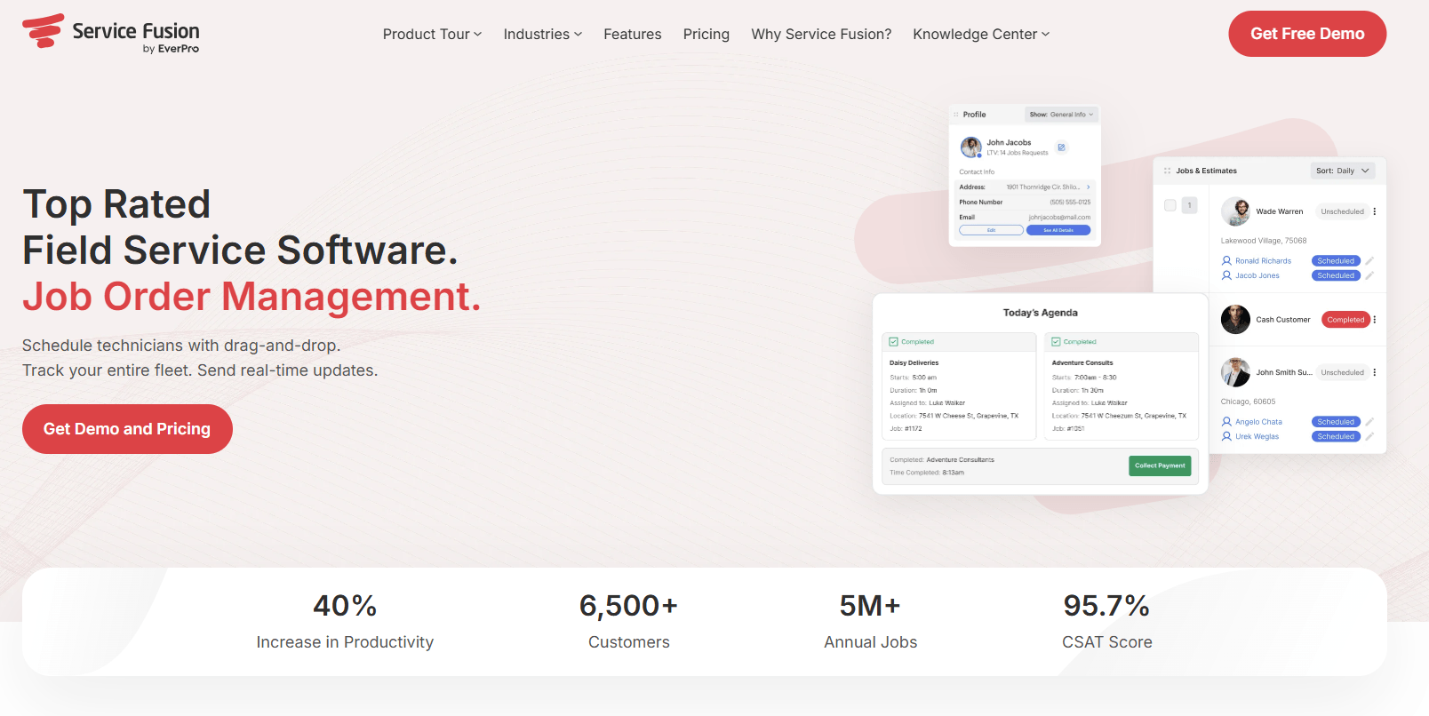The height and width of the screenshot is (716, 1429).
Task: Click the drag handle on Jobs & Estimates
Action: pyautogui.click(x=1167, y=171)
